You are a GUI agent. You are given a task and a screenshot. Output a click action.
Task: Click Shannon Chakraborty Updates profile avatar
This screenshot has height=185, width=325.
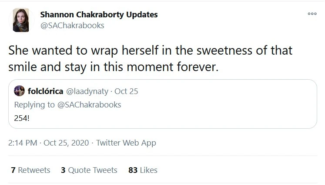click(20, 20)
